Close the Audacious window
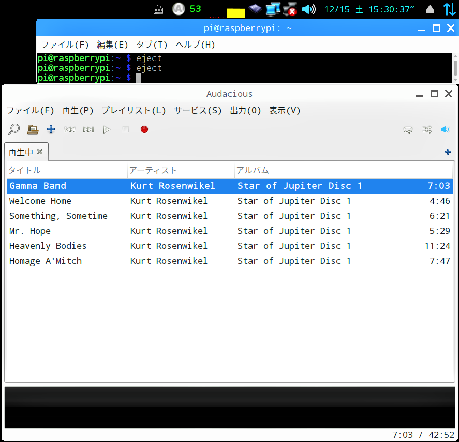The image size is (459, 442). tap(449, 94)
